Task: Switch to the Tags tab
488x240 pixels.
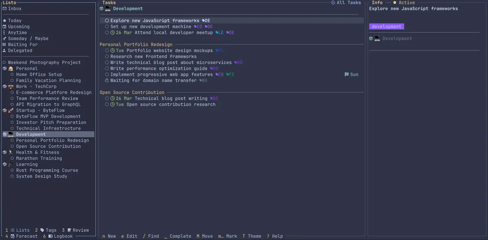Action: pos(46,230)
